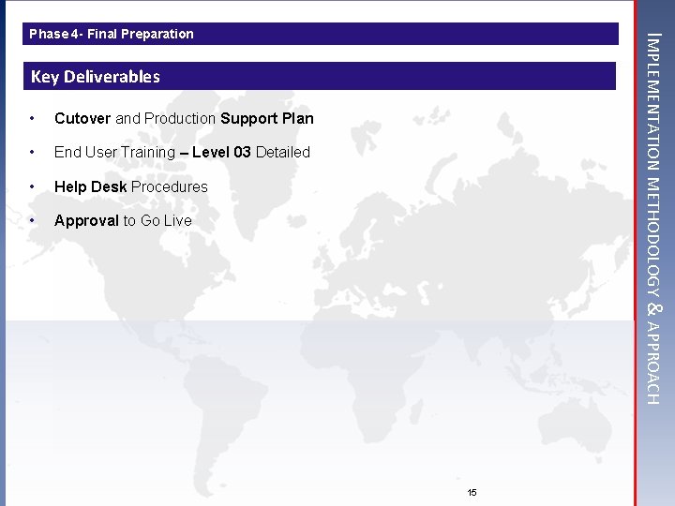675x506 pixels.
Task: Click the 'Phase 4- Final Preparation' header bar
Action: click(321, 34)
